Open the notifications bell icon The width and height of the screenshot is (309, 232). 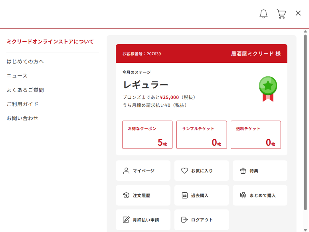click(263, 14)
